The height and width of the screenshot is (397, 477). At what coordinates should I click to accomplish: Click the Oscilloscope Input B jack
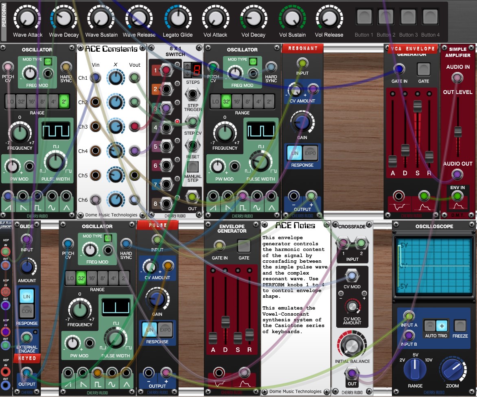point(409,336)
